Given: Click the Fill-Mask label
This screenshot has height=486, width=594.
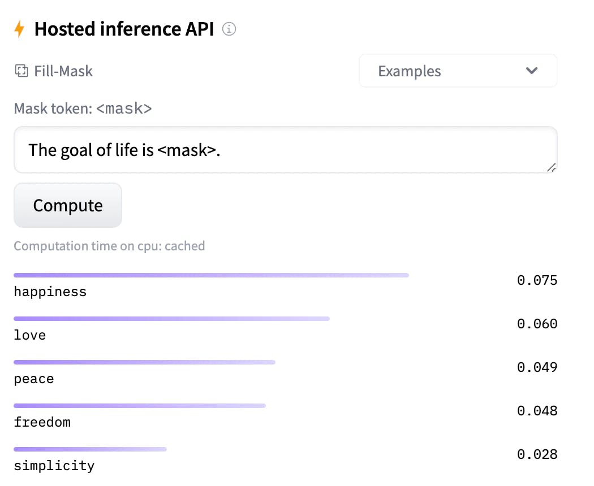Looking at the screenshot, I should click(63, 71).
